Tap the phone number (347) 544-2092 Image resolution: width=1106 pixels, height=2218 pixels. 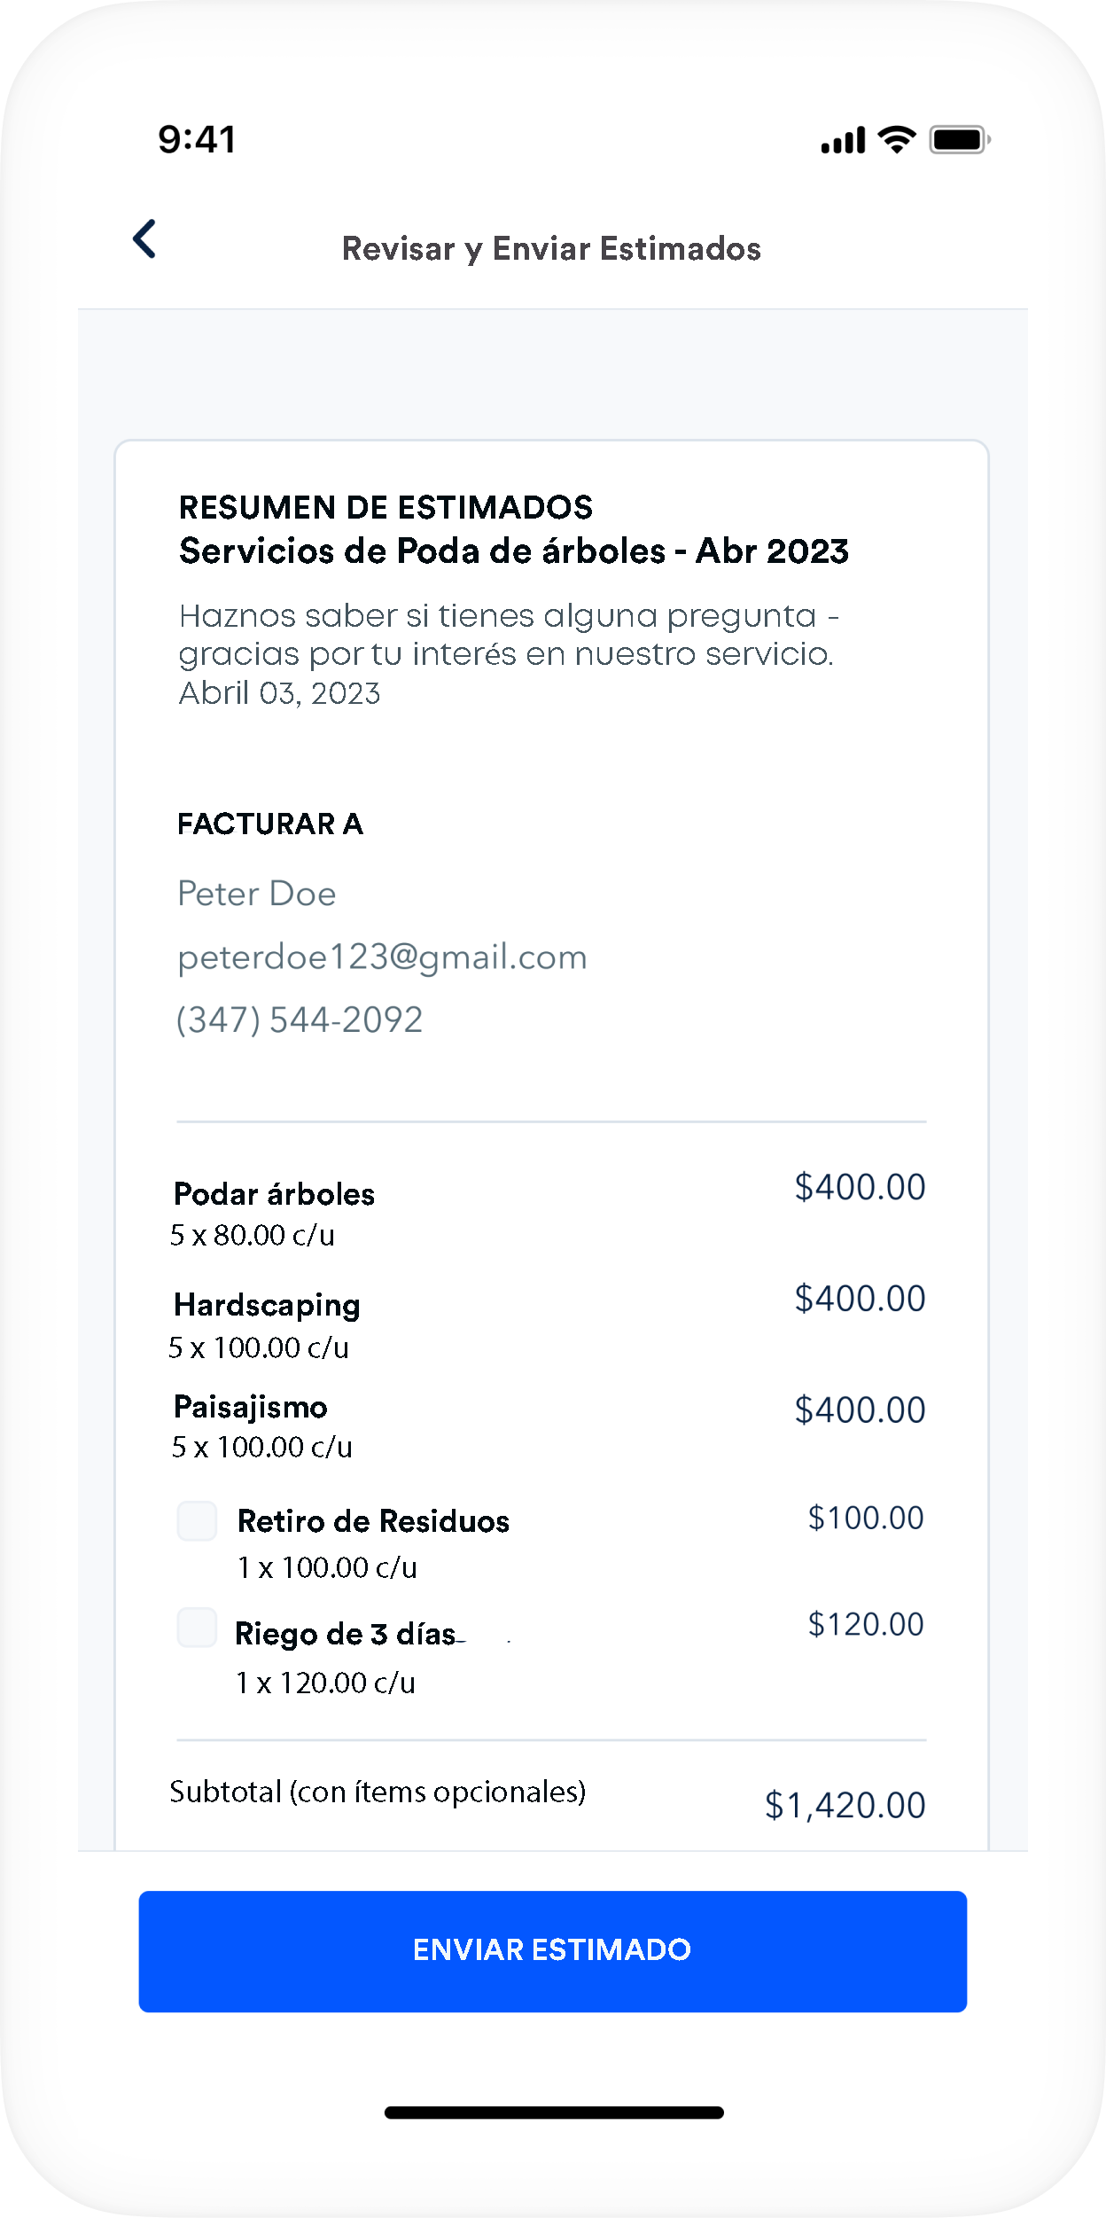point(300,1020)
